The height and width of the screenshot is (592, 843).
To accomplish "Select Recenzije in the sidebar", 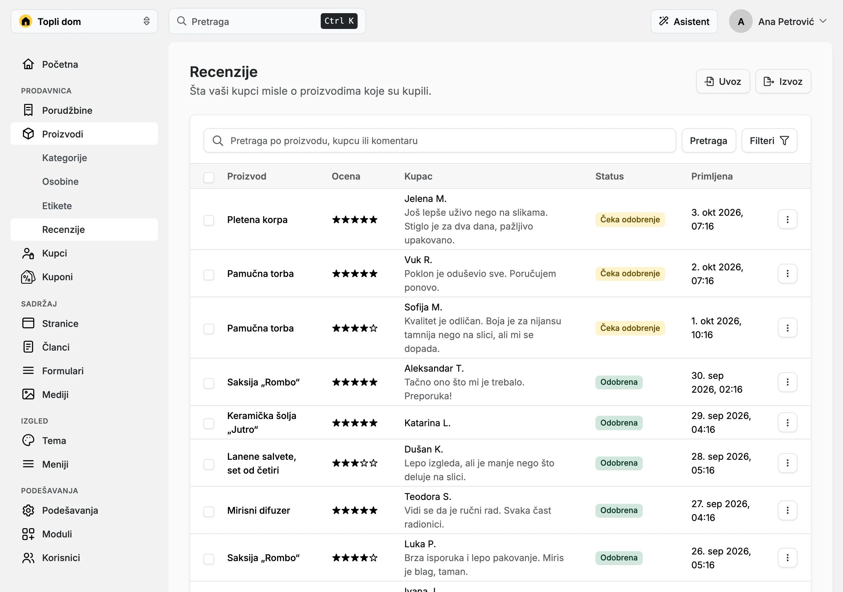I will 84,230.
